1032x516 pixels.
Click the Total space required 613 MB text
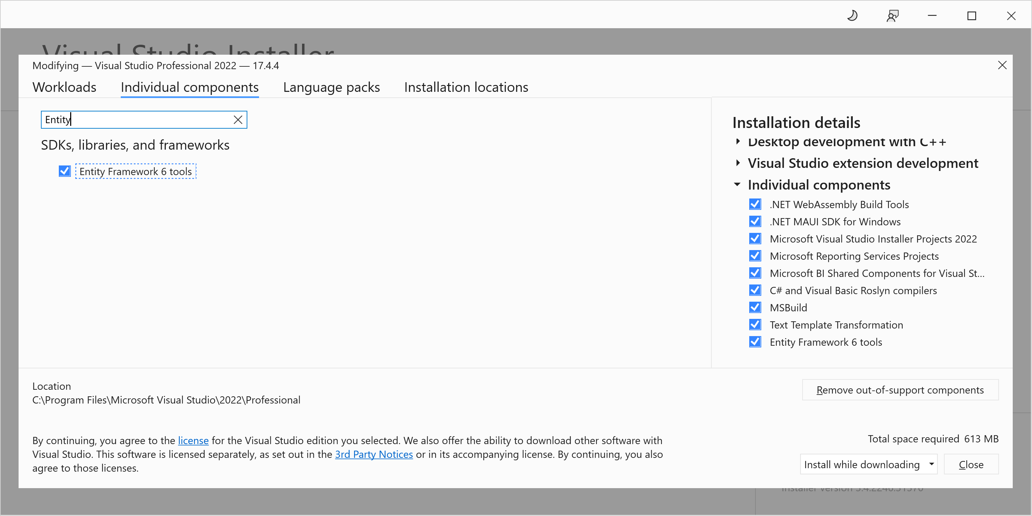click(x=933, y=439)
